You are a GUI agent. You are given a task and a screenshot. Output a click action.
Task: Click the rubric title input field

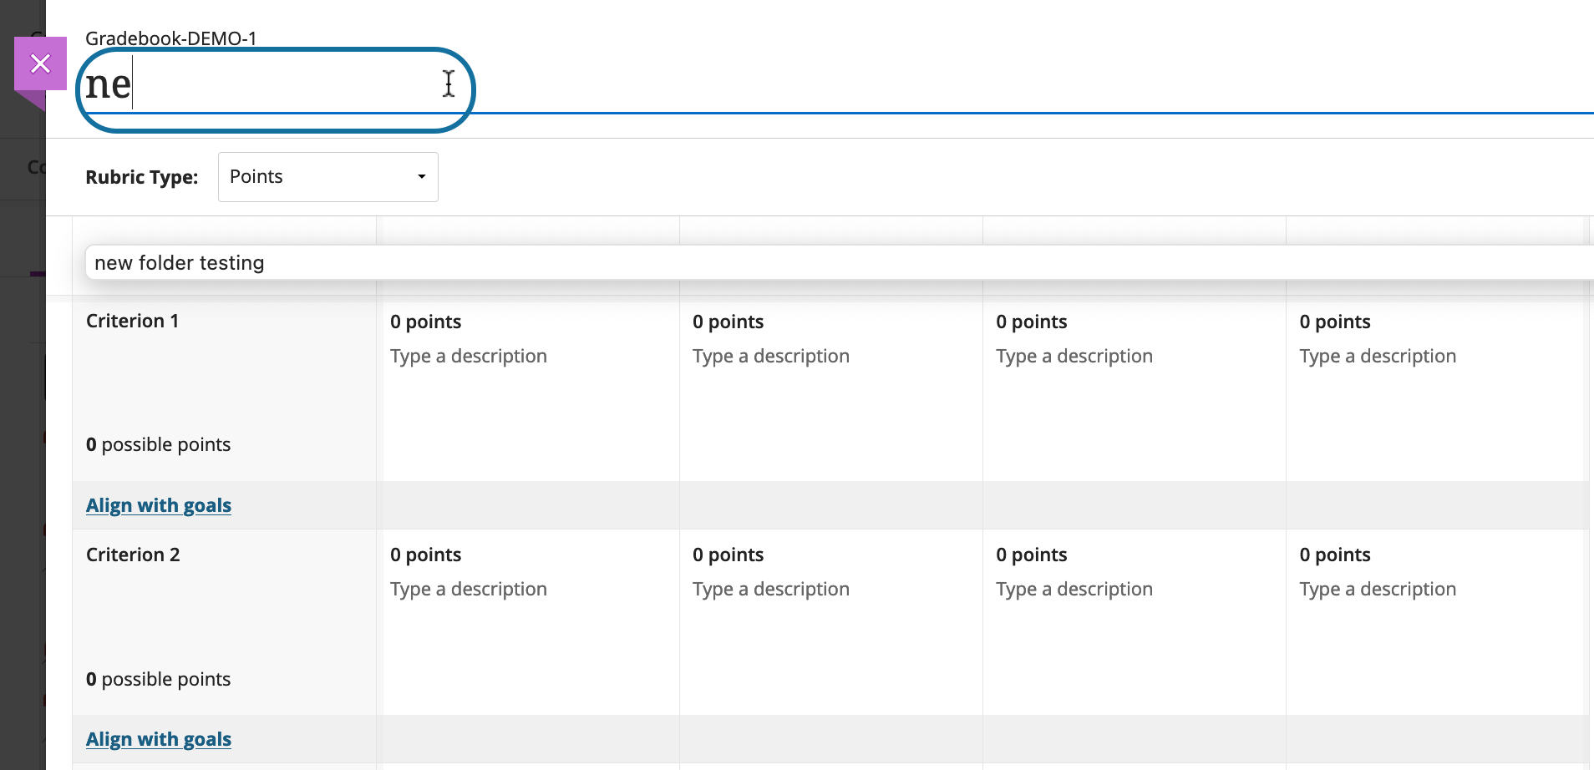(276, 86)
